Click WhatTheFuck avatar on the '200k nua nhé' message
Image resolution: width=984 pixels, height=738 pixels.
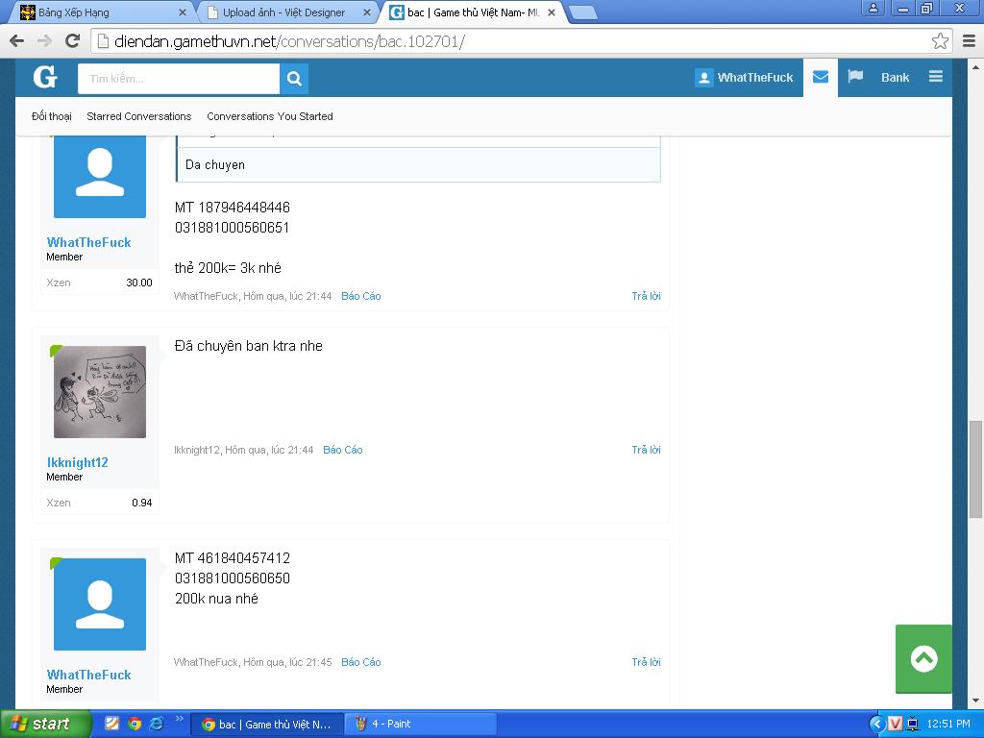click(100, 604)
